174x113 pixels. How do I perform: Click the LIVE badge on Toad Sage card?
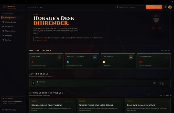point(130,101)
